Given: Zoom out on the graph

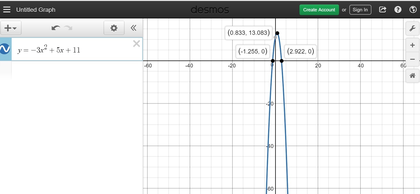Looking at the screenshot, I should (x=412, y=59).
